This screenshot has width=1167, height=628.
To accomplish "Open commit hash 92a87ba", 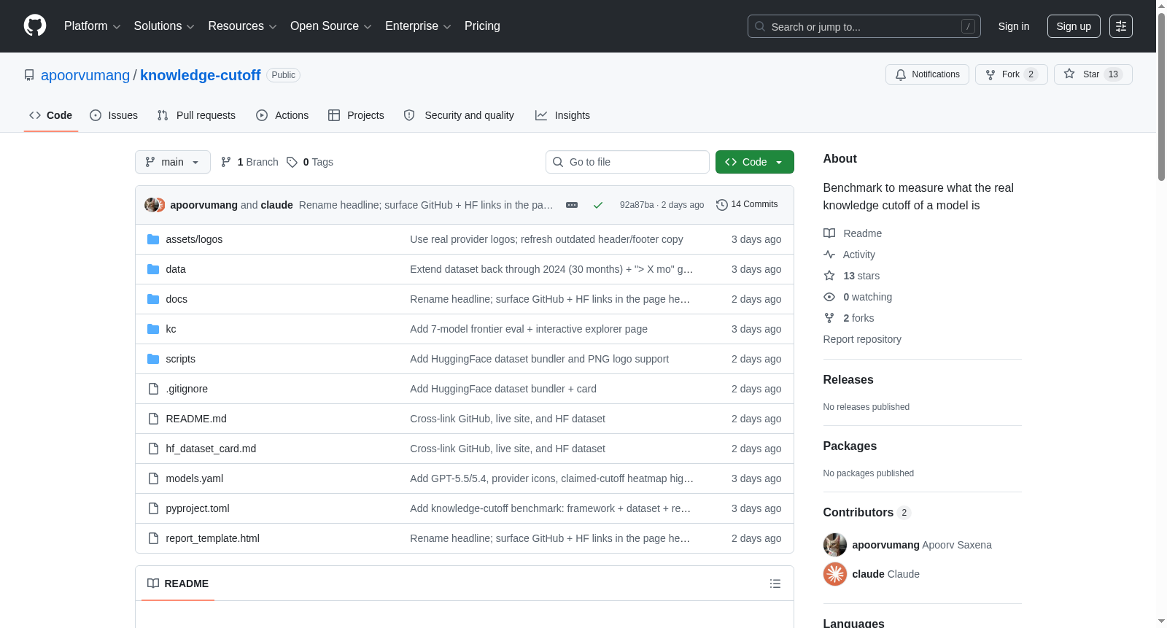I will (637, 205).
